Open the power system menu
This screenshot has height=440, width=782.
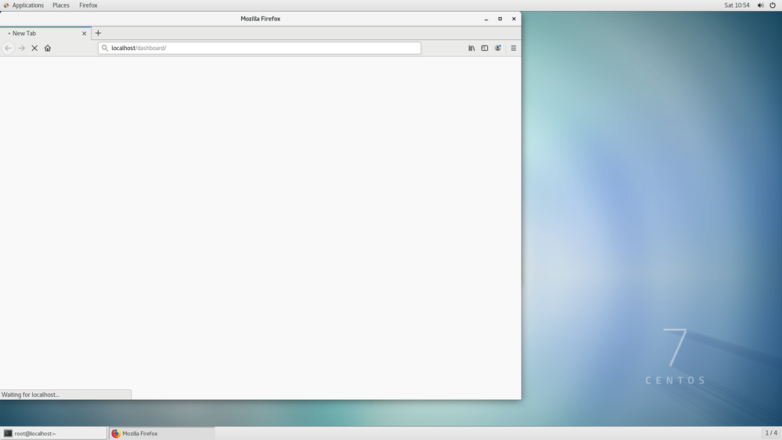(x=773, y=5)
